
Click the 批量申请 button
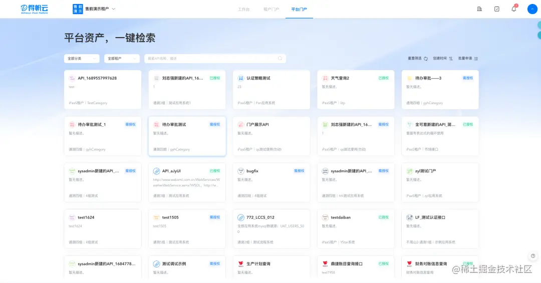(x=468, y=59)
